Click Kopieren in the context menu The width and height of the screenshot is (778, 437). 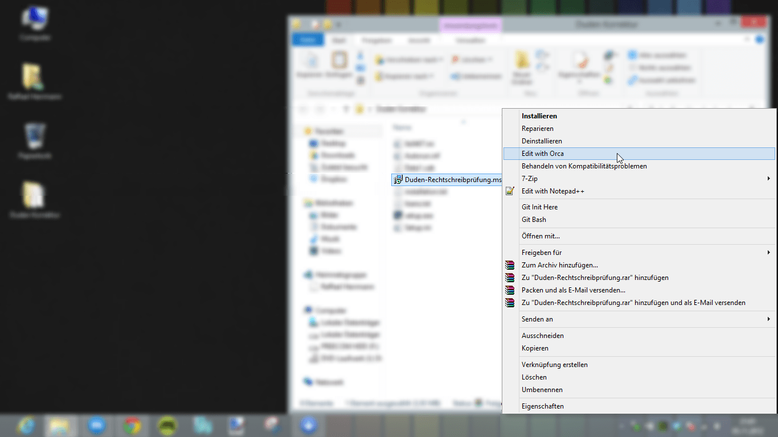pos(638,348)
